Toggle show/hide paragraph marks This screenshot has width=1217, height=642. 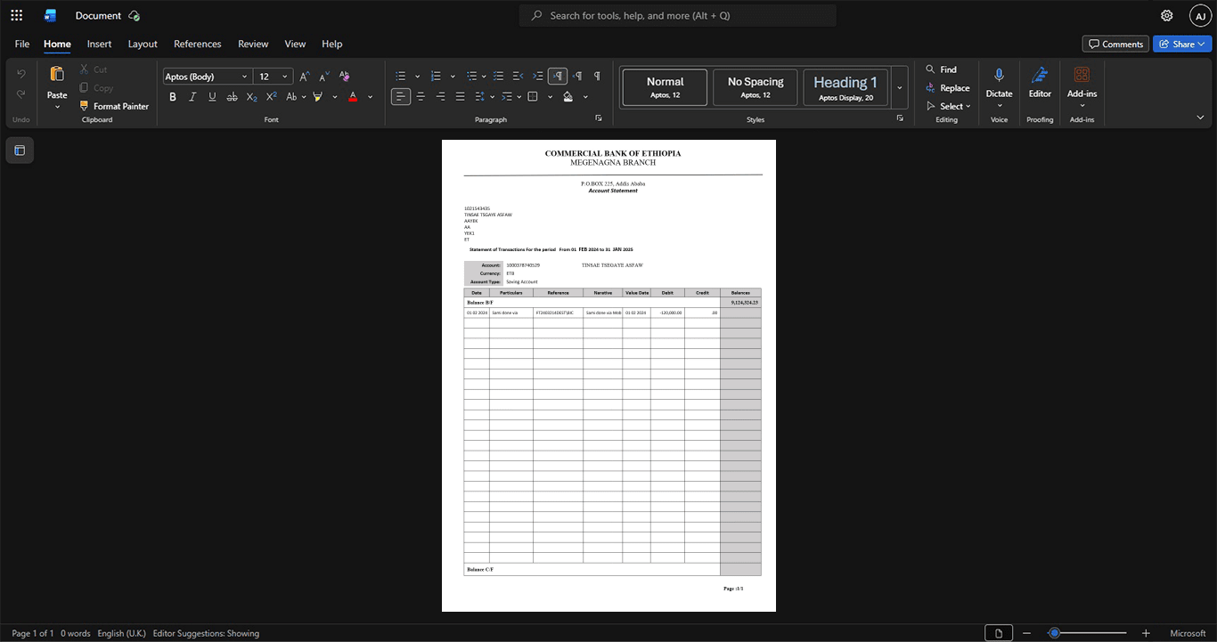coord(597,77)
